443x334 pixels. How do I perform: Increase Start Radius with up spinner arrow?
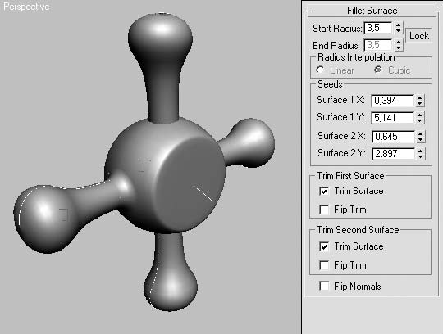(399, 25)
